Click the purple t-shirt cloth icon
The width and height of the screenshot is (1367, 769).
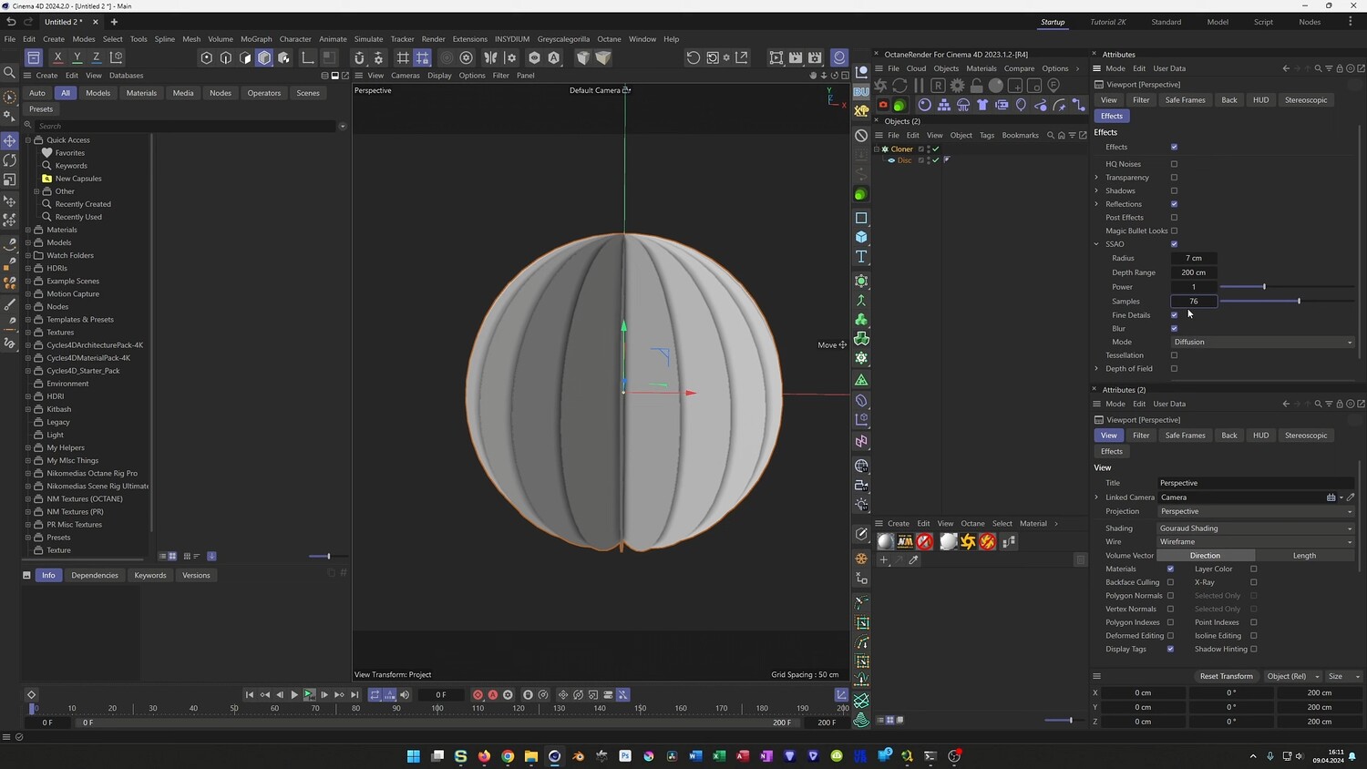click(982, 105)
